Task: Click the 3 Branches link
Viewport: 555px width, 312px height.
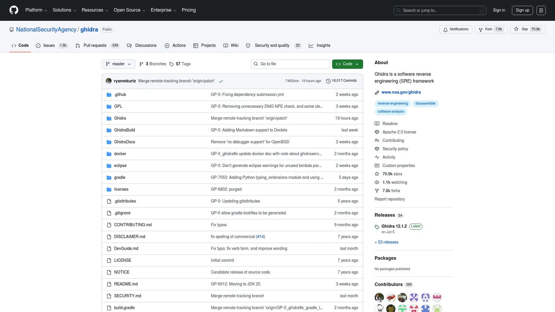Action: pyautogui.click(x=152, y=64)
